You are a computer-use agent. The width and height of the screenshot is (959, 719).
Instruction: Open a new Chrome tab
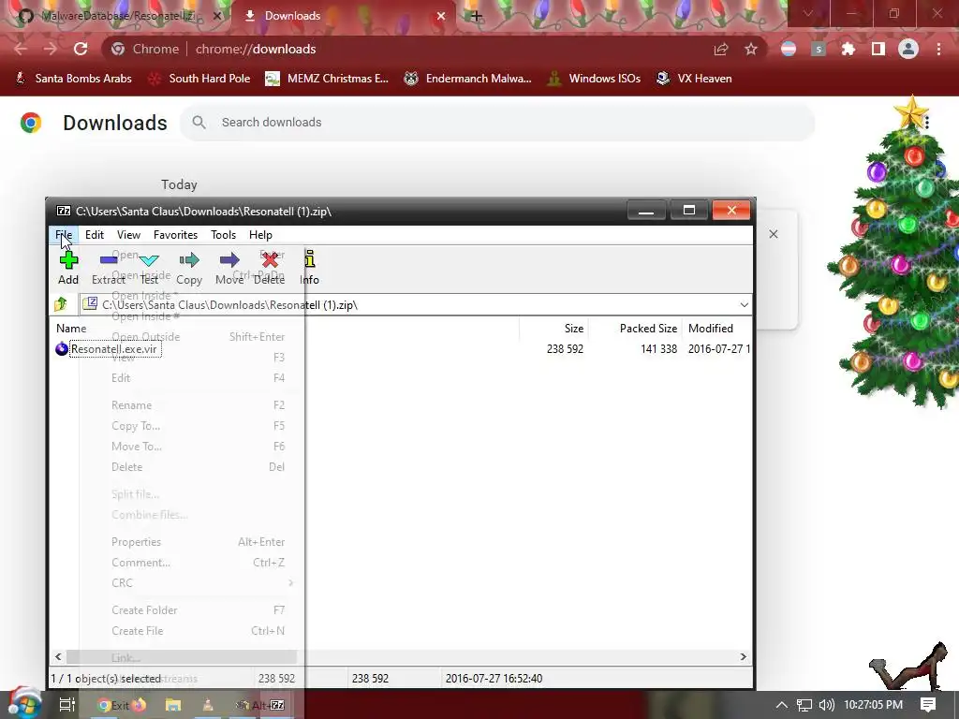coord(476,16)
